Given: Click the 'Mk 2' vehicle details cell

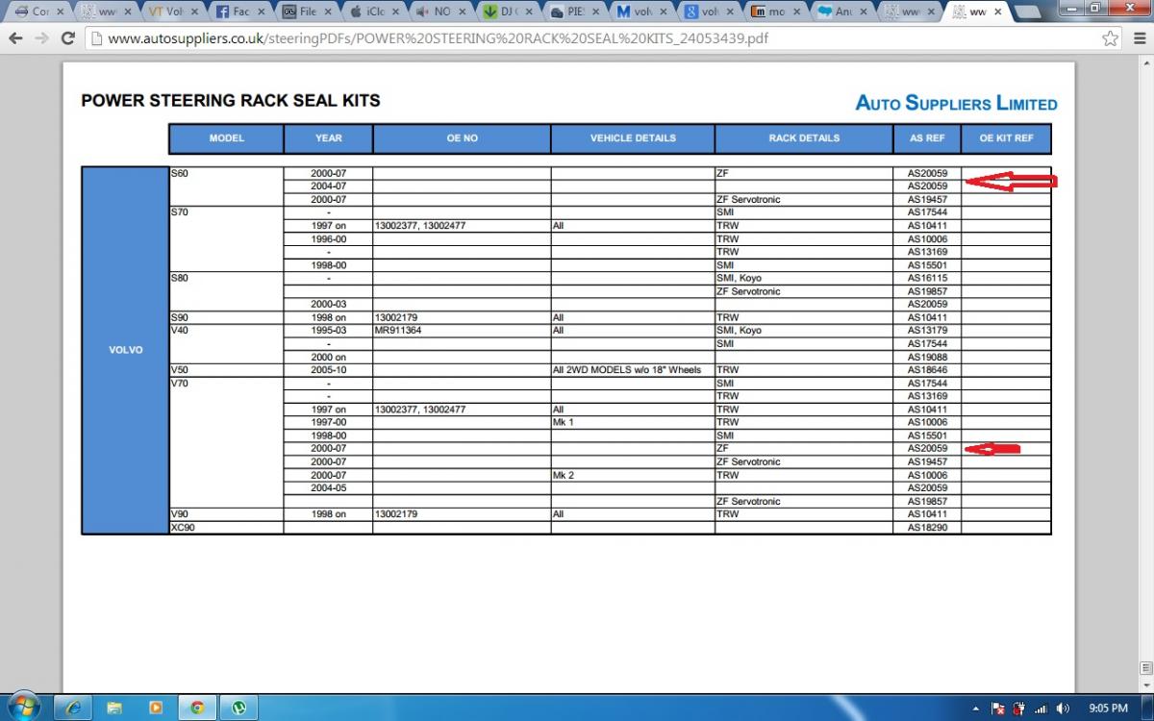Looking at the screenshot, I should click(x=633, y=475).
